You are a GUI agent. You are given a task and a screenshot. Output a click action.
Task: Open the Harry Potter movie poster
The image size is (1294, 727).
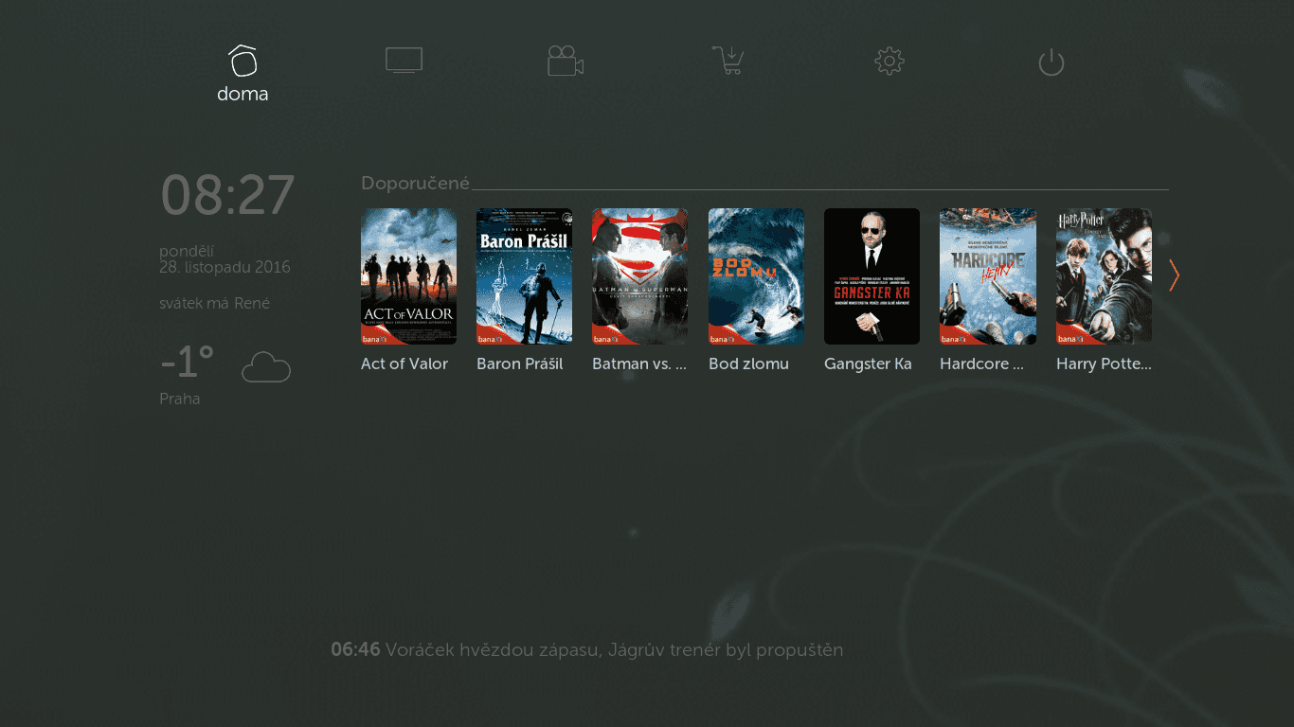1104,275
